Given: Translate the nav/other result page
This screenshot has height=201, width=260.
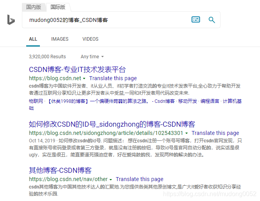Looking at the screenshot, I should [x=140, y=179].
